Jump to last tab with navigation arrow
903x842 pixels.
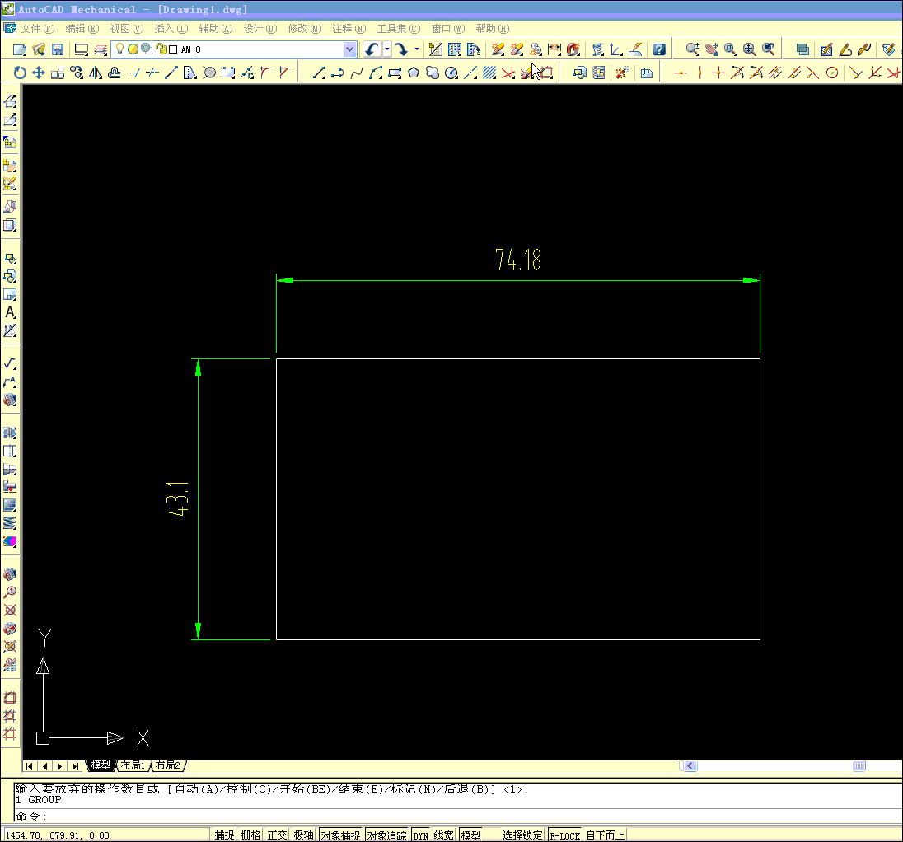point(75,766)
